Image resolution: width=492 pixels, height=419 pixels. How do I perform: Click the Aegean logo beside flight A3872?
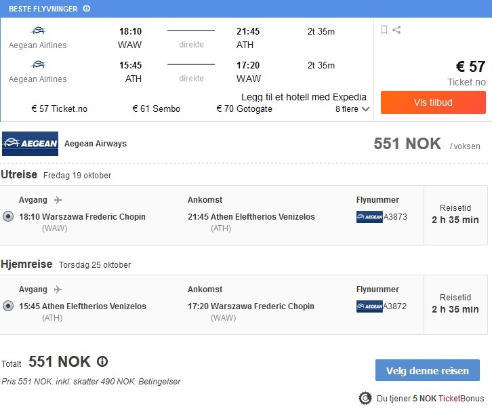369,306
